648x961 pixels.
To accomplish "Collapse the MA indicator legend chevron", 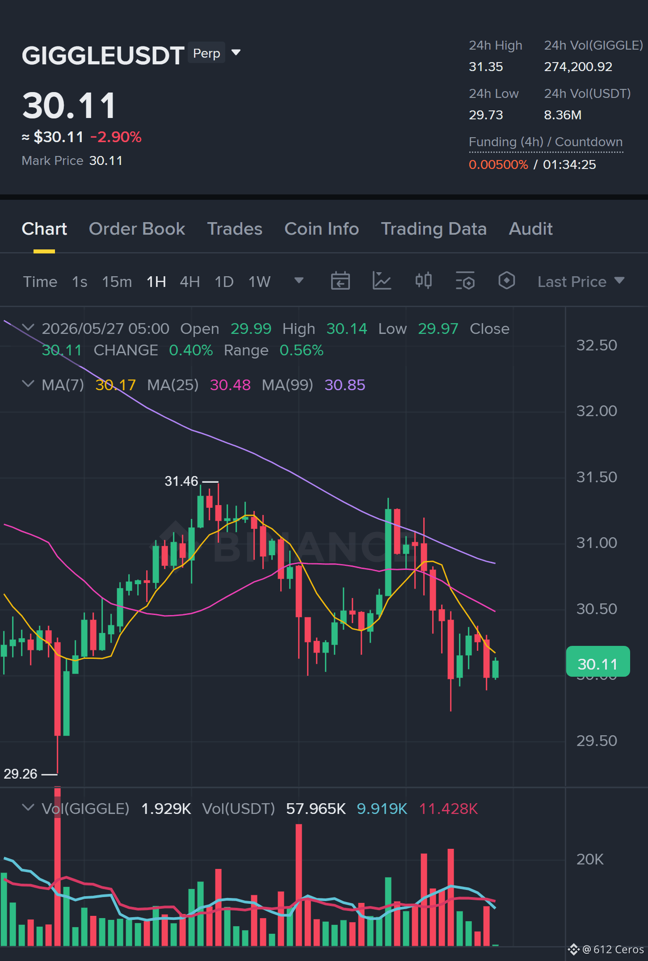I will [28, 384].
